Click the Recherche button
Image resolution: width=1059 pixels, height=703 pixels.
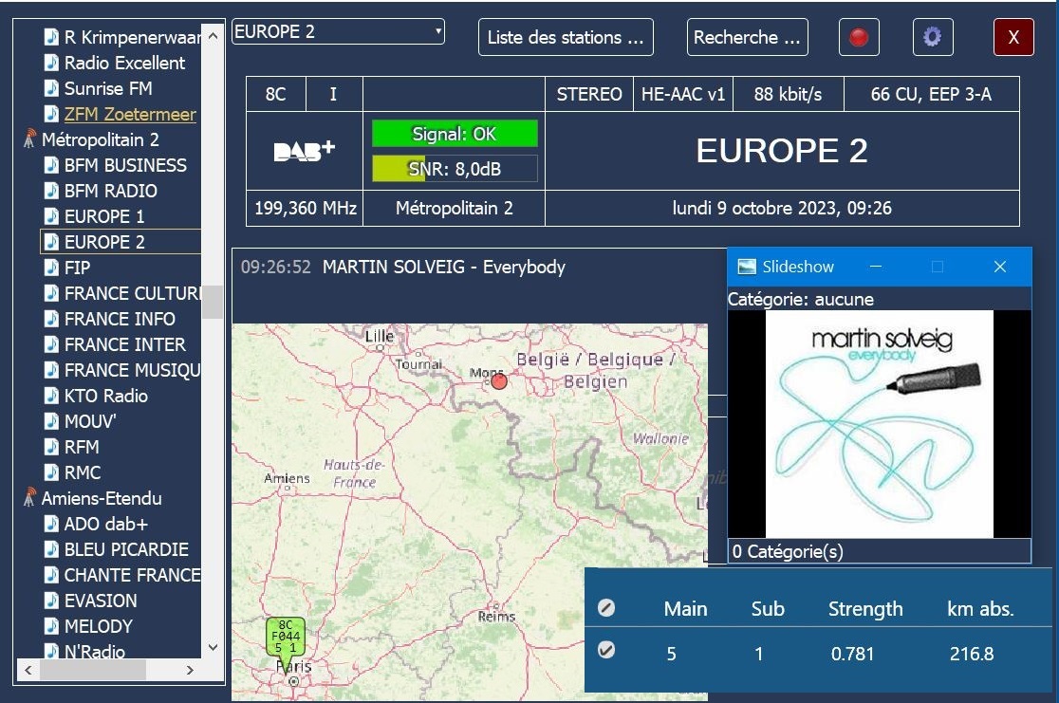click(x=747, y=37)
